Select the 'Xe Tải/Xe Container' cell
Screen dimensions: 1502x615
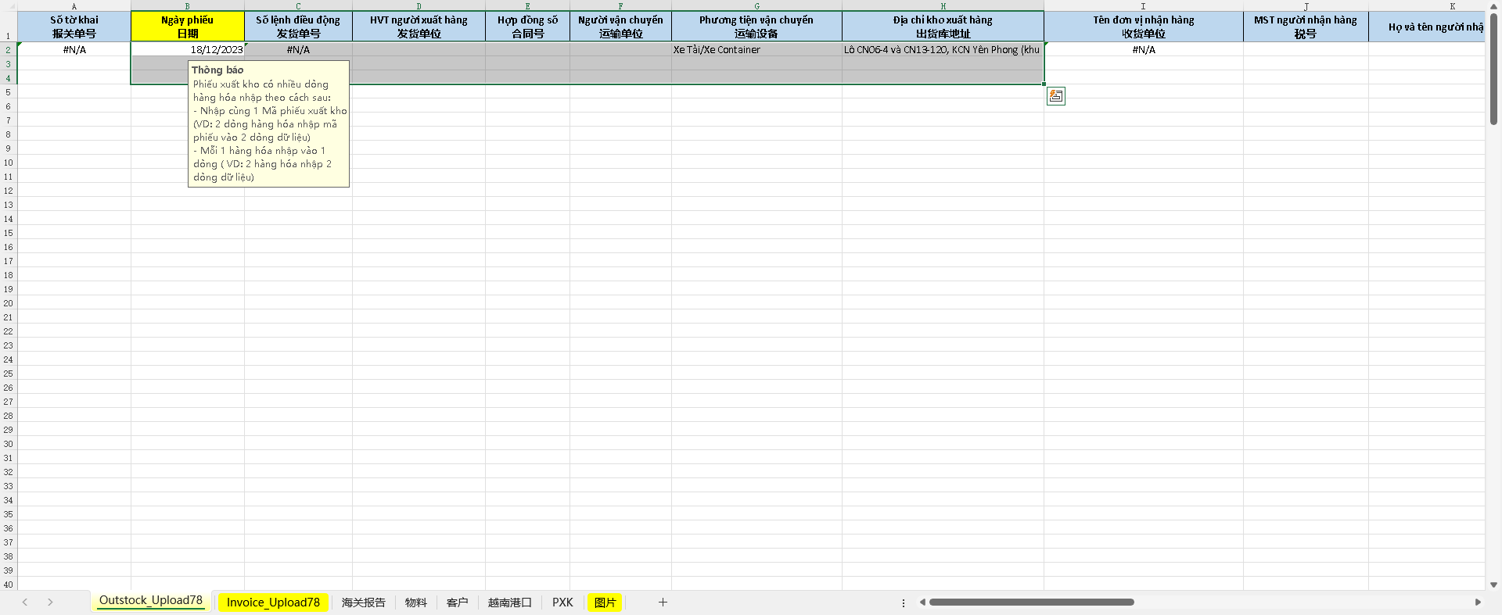coord(756,49)
